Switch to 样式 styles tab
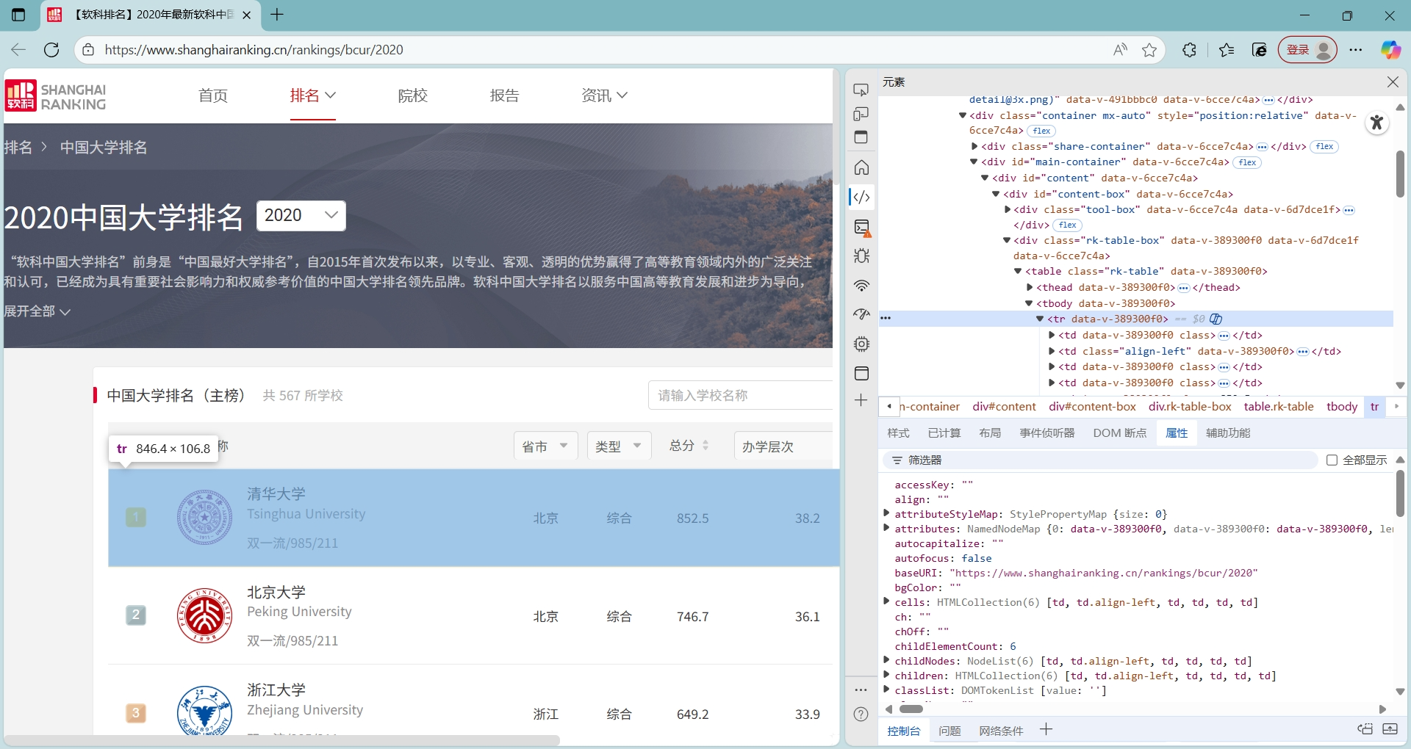This screenshot has height=749, width=1411. [x=898, y=433]
